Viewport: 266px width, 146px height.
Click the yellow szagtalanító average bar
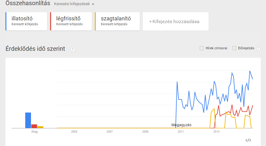pos(40,127)
